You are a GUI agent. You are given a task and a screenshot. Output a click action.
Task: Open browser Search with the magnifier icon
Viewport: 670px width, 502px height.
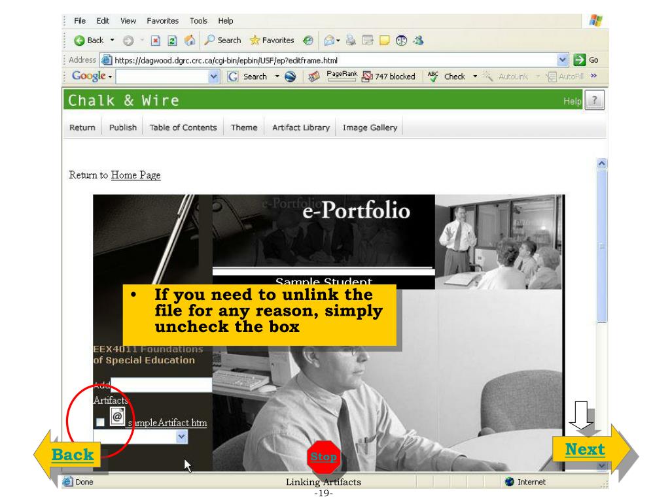[222, 40]
